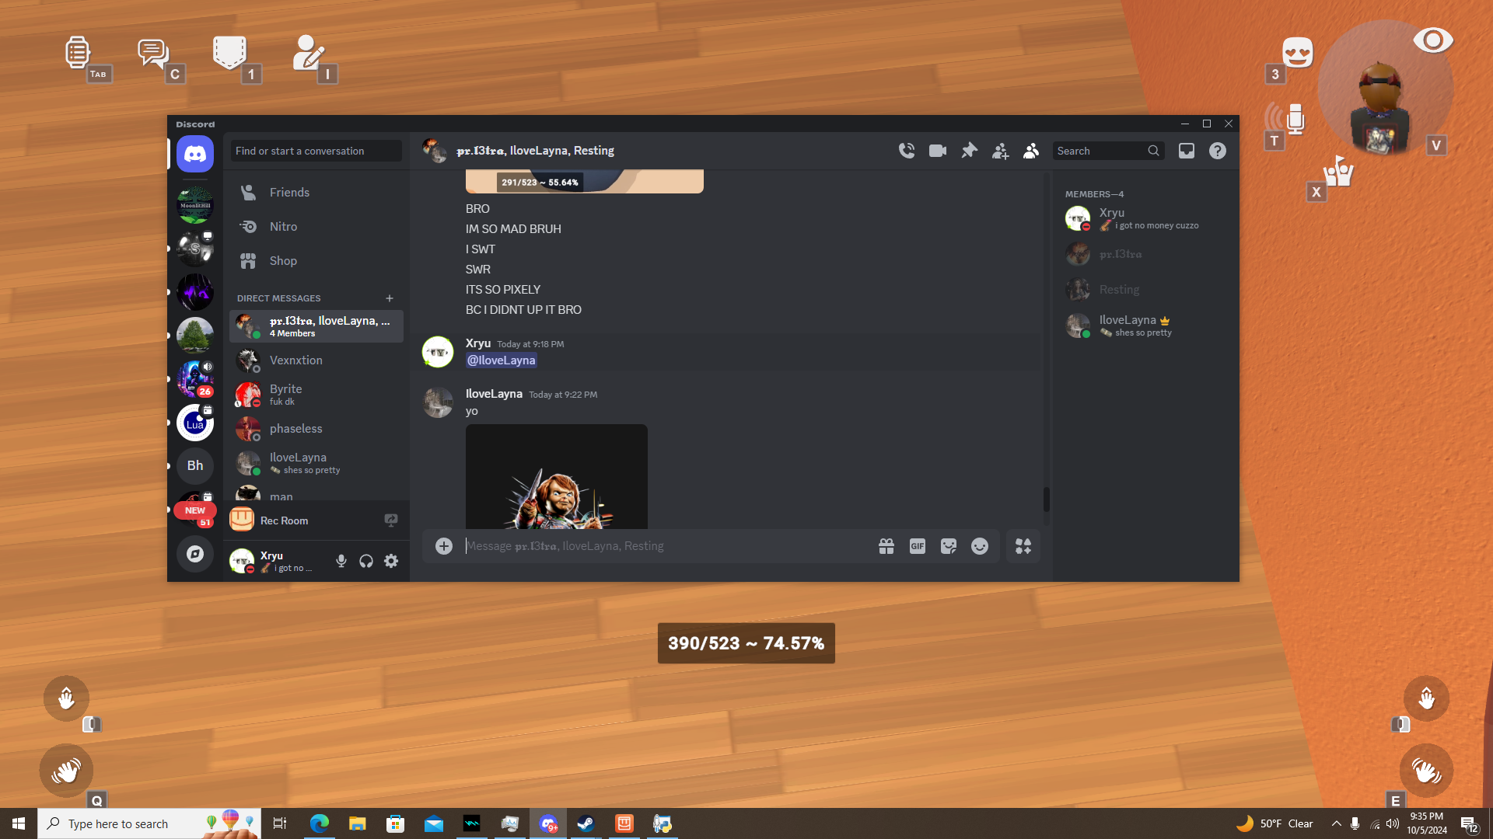Viewport: 1493px width, 839px height.
Task: Open user settings gear
Action: (391, 561)
